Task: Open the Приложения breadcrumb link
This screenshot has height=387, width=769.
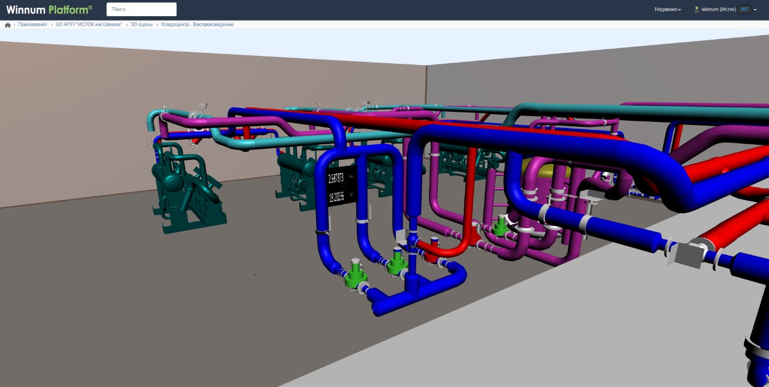Action: [32, 25]
